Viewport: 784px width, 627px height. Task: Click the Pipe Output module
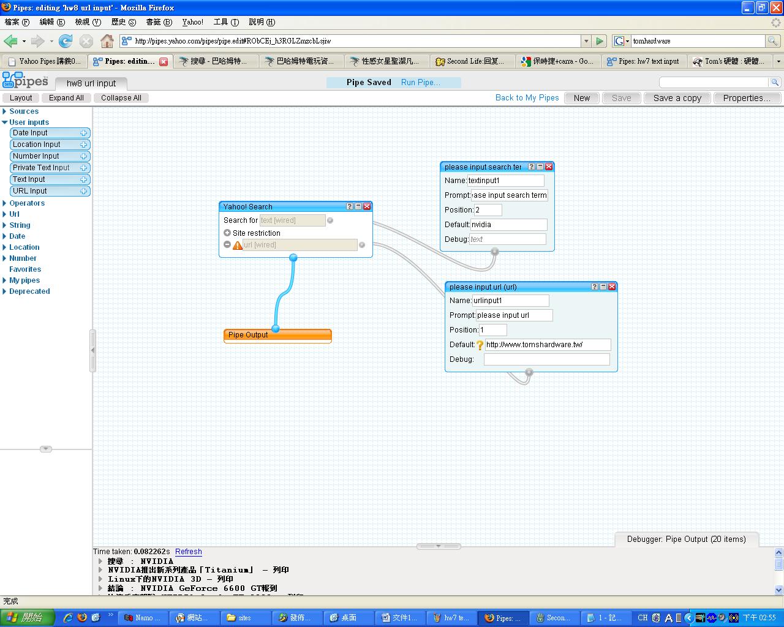point(277,335)
